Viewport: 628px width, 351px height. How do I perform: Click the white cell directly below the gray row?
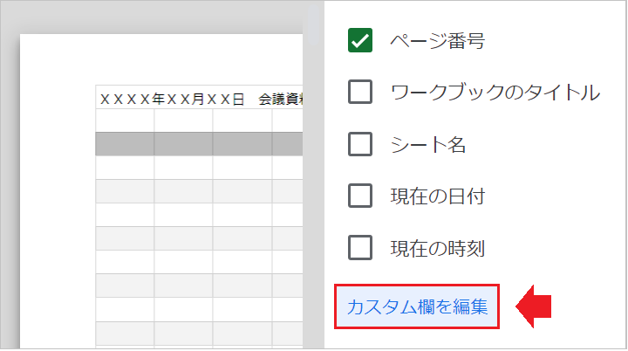click(x=125, y=168)
